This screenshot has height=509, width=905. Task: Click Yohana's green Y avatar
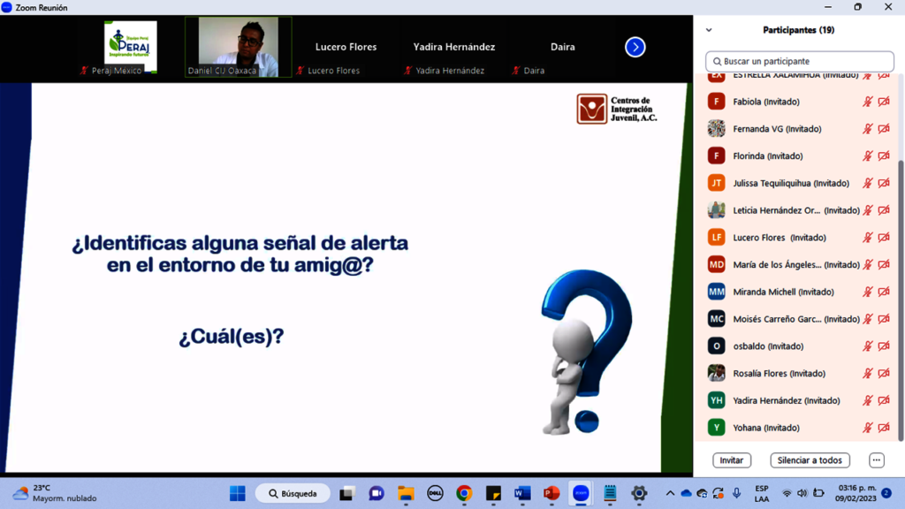tap(716, 427)
